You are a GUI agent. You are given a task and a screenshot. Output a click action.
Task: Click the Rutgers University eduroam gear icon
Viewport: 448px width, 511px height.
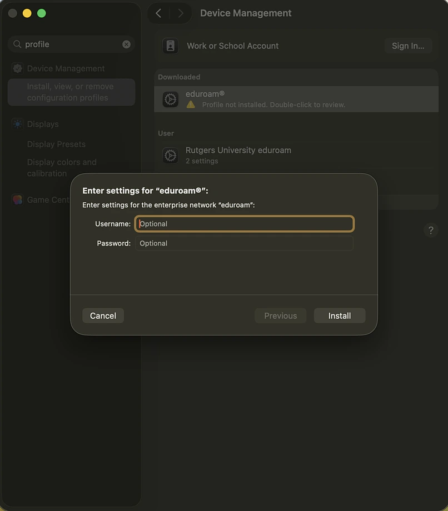pyautogui.click(x=171, y=156)
